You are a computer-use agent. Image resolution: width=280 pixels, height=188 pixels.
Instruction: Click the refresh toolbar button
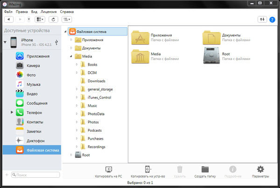point(54,20)
